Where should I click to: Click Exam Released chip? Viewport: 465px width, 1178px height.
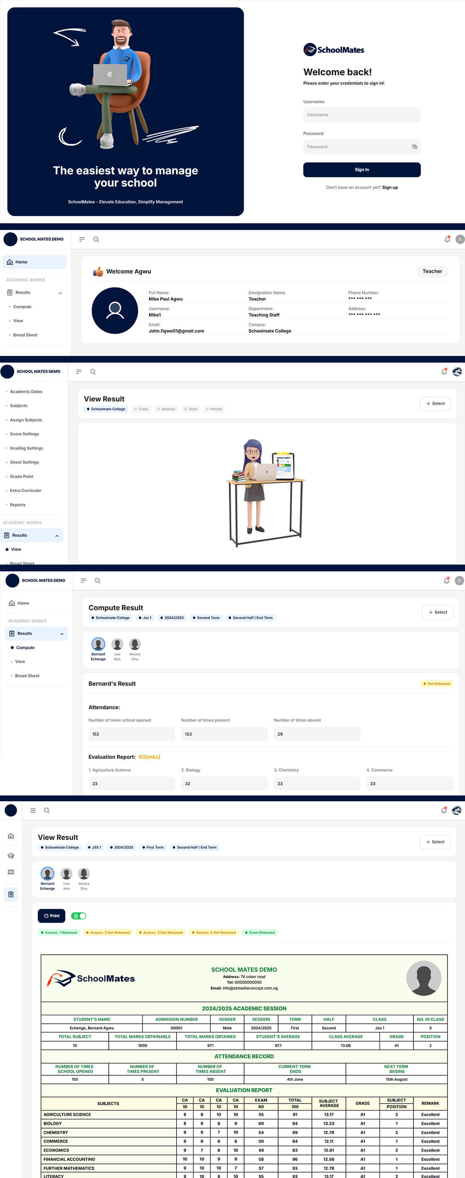pos(259,932)
